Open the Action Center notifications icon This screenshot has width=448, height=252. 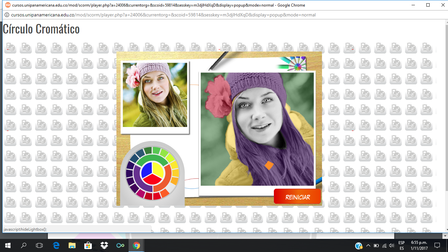tap(437, 245)
